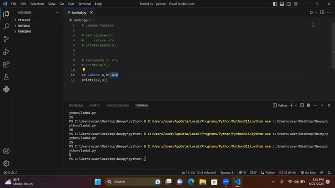This screenshot has width=335, height=188.
Task: Open the Run menu
Action: (x=71, y=4)
